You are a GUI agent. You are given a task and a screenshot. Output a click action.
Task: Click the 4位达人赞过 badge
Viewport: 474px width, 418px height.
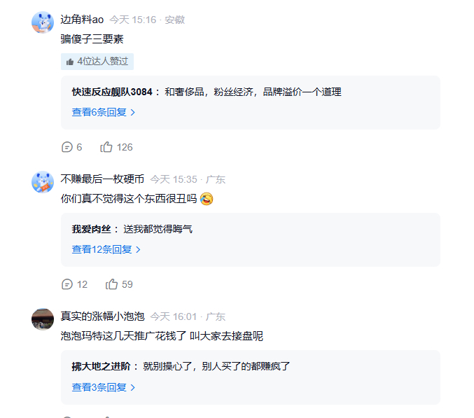97,62
